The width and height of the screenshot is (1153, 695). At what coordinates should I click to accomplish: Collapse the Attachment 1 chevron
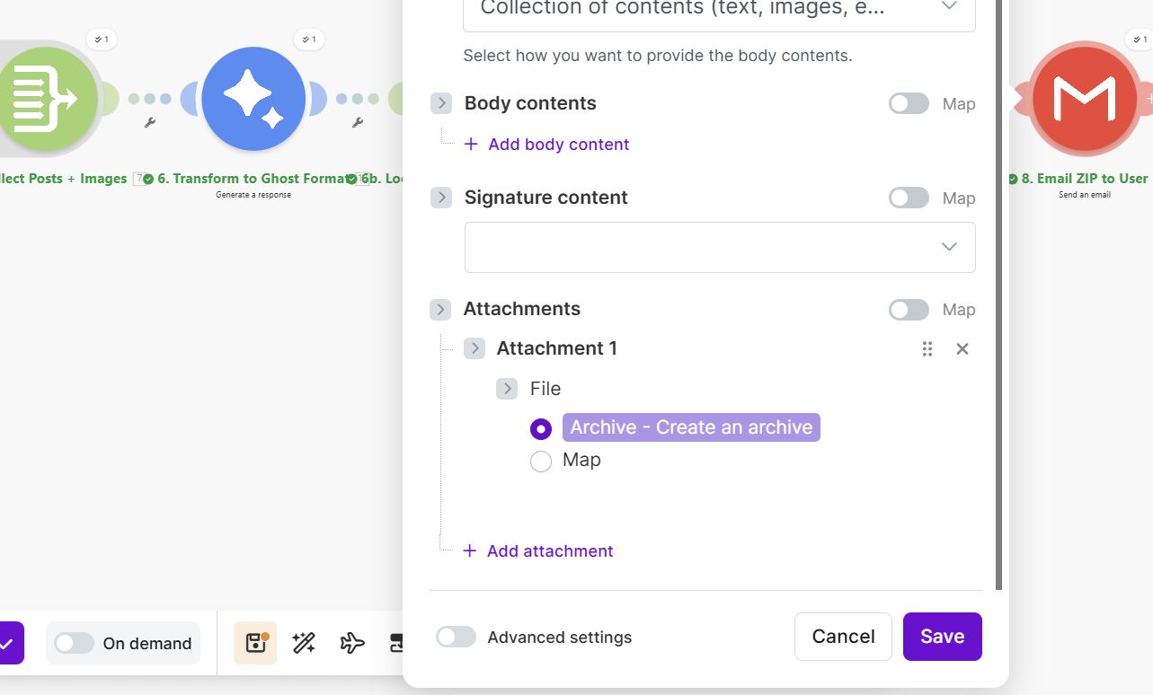[x=475, y=348]
